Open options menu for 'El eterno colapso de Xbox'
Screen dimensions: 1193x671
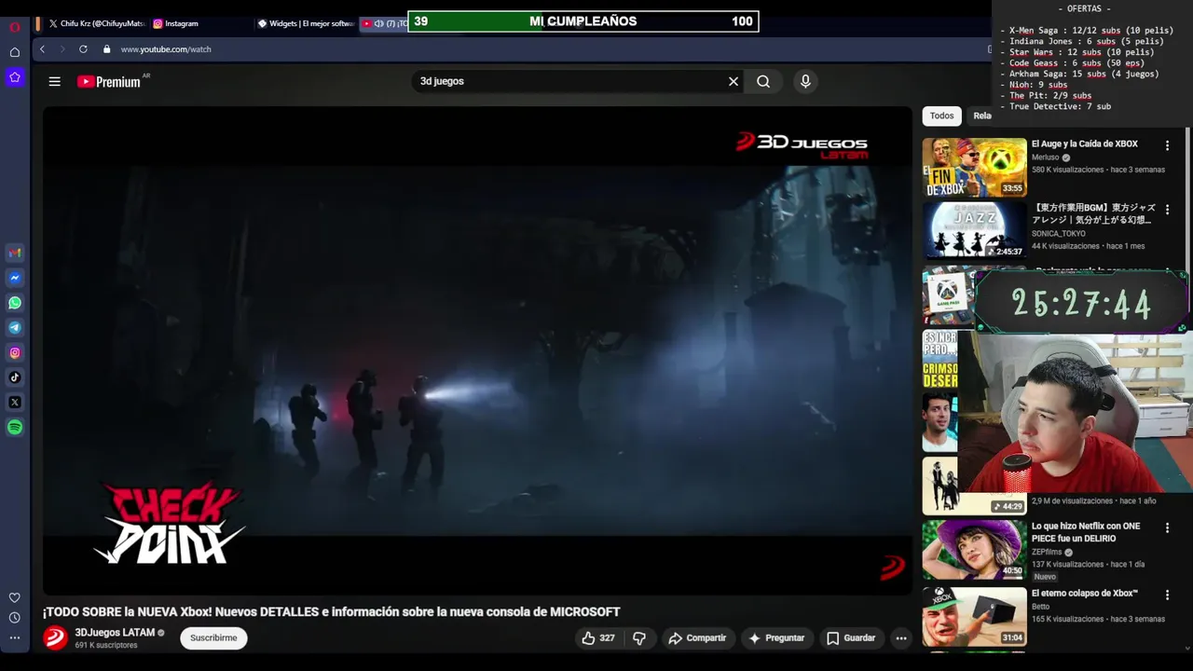[x=1167, y=596]
